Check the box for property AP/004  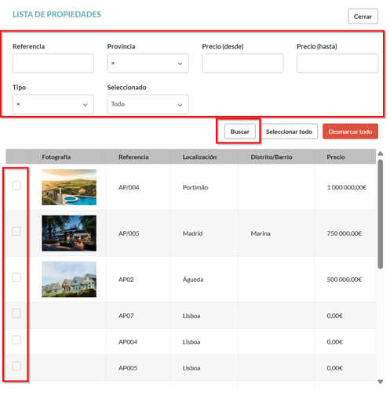tap(16, 185)
